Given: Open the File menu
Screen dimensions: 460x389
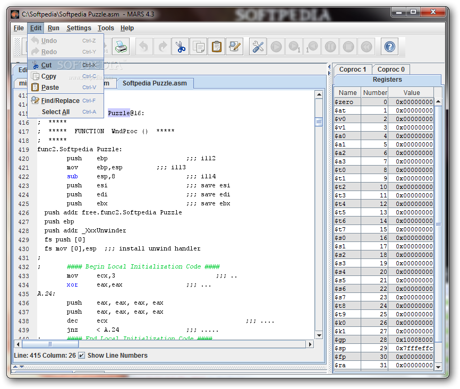Looking at the screenshot, I should click(x=19, y=28).
